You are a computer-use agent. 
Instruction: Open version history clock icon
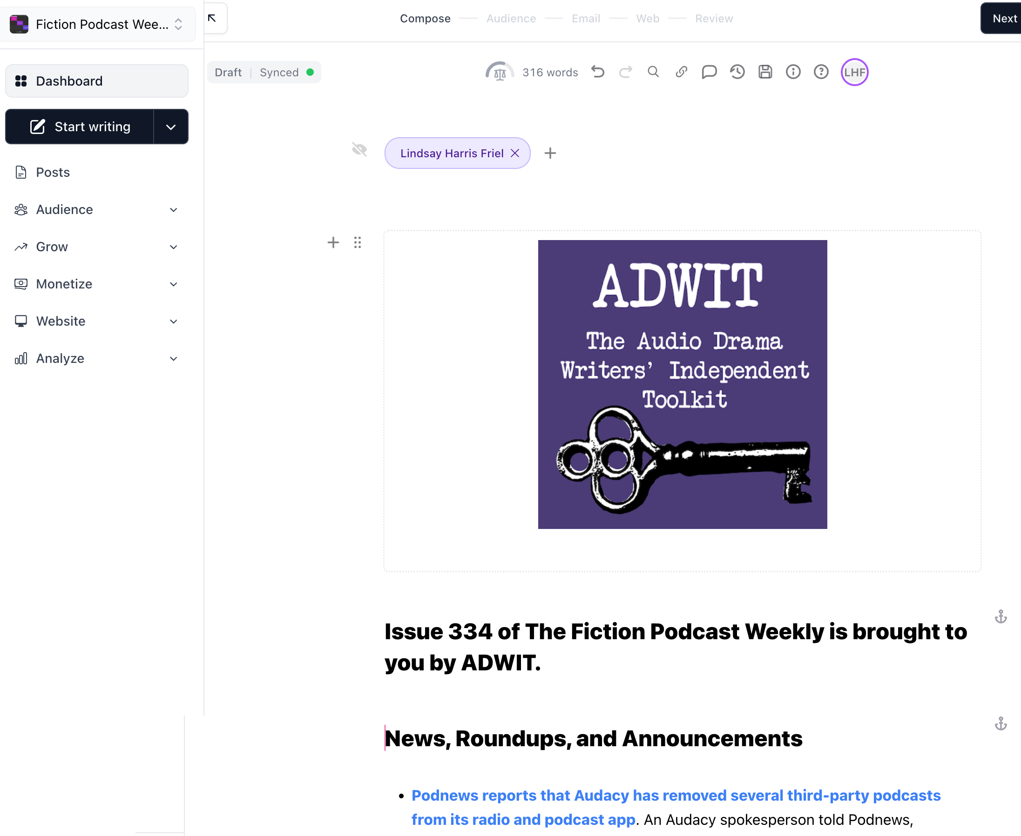coord(737,72)
